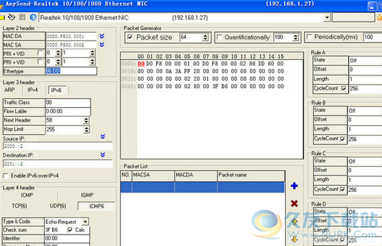Adjust the Next Header spinner

pos(86,121)
